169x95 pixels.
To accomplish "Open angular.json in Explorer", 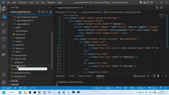I will pos(20,66).
